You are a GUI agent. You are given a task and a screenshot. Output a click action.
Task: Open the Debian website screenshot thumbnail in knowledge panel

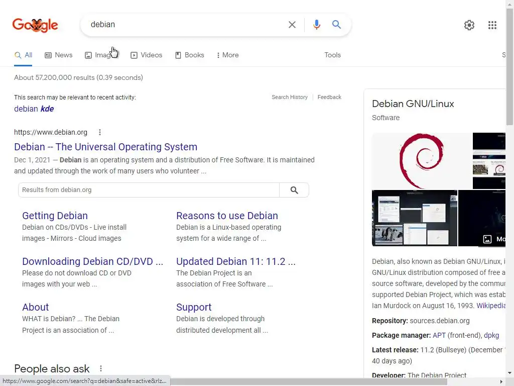coord(489,161)
